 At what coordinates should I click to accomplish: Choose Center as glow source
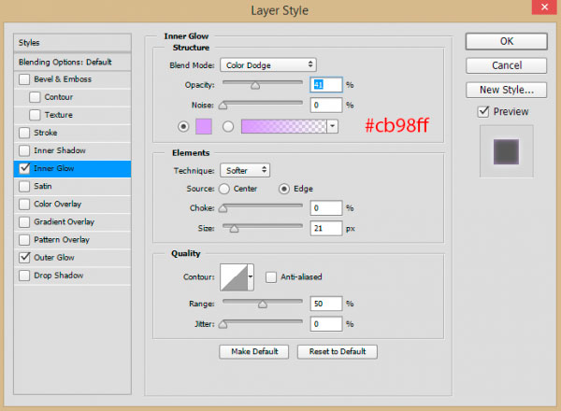click(x=224, y=189)
